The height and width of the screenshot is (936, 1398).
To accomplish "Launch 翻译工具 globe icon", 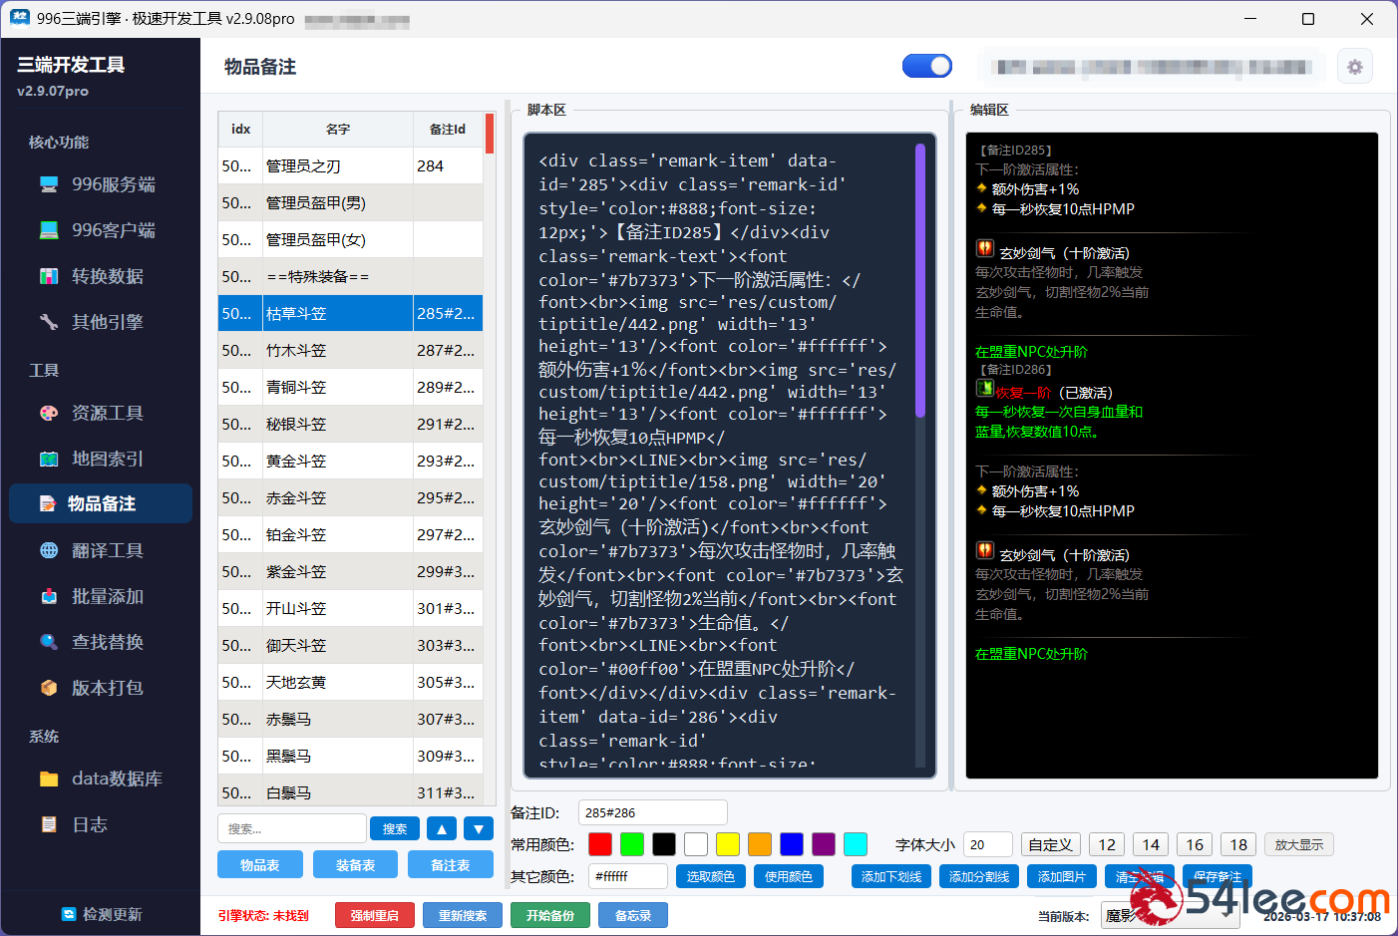I will click(x=49, y=550).
